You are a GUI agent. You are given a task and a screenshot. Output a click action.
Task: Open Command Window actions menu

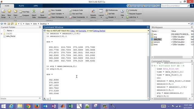148,27
